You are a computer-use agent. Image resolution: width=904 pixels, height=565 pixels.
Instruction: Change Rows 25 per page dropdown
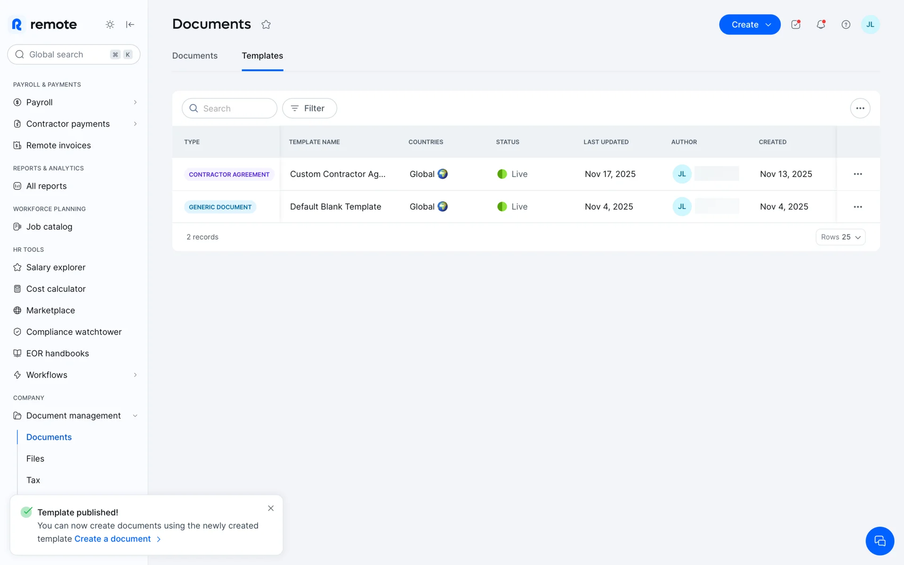coord(840,237)
